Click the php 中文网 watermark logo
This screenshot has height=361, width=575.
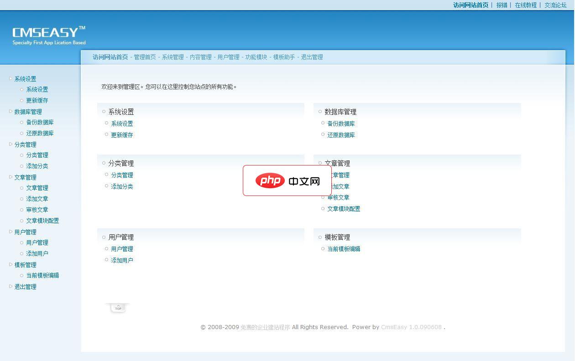(287, 181)
